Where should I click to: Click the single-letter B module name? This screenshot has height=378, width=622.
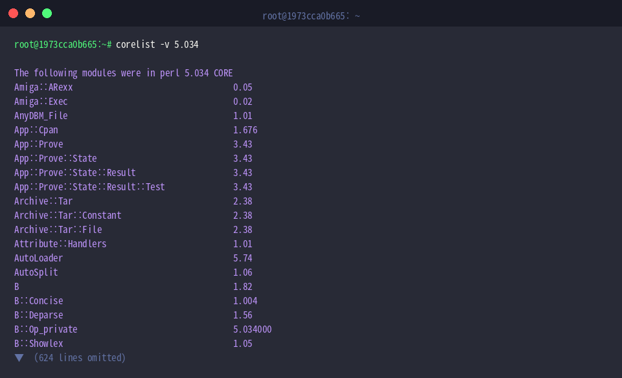pyautogui.click(x=17, y=287)
